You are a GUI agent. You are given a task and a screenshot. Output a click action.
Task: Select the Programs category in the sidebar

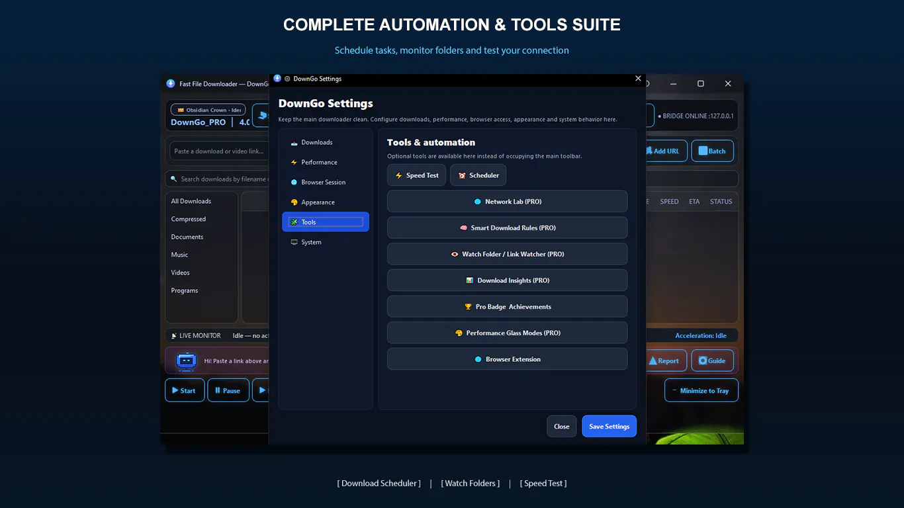coord(185,290)
